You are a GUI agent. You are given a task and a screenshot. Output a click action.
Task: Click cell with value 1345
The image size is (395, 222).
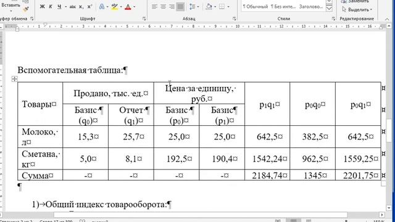click(x=312, y=175)
